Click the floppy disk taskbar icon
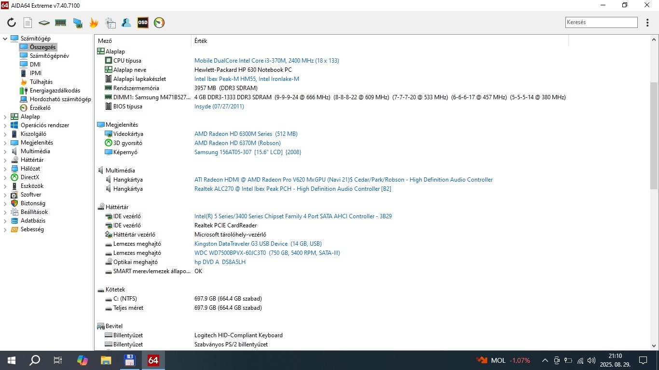 coord(129,360)
